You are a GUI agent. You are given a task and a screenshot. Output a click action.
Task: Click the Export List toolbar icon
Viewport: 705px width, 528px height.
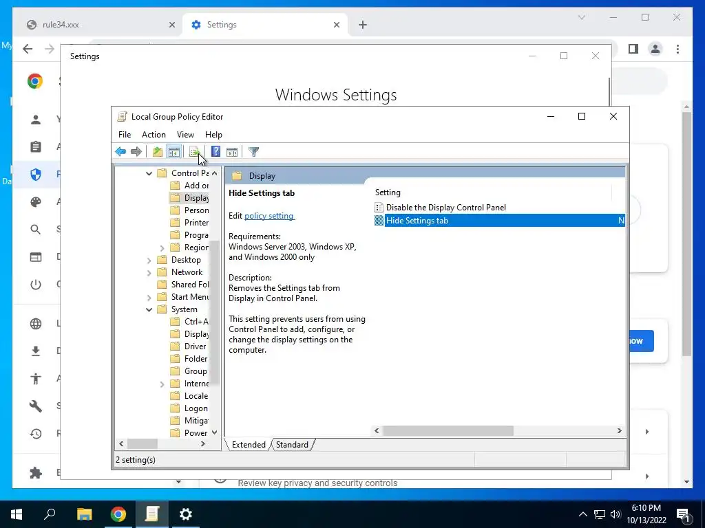(x=195, y=152)
